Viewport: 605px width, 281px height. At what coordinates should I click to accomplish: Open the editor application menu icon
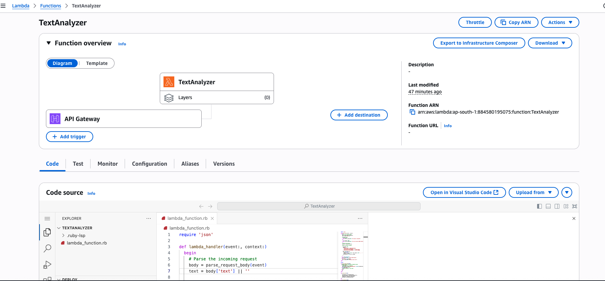tap(47, 218)
